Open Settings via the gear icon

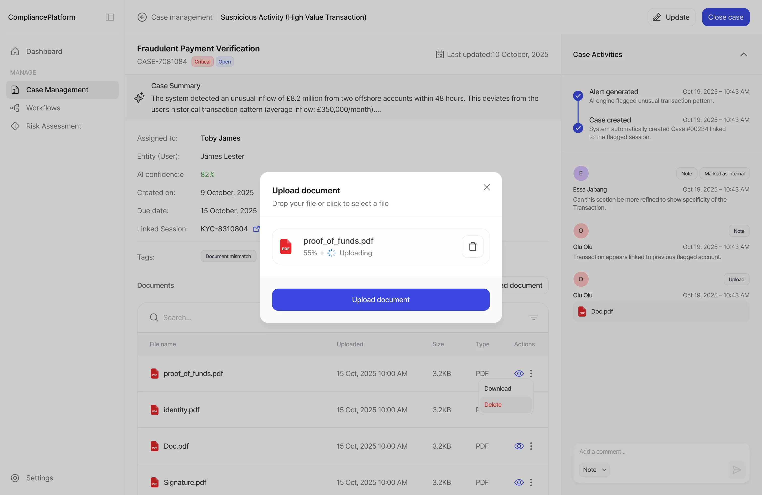pos(15,478)
